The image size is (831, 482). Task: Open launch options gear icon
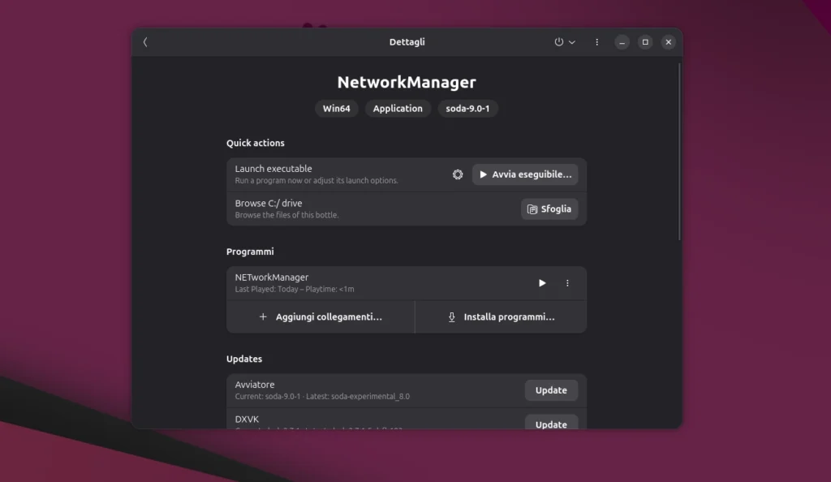click(458, 174)
